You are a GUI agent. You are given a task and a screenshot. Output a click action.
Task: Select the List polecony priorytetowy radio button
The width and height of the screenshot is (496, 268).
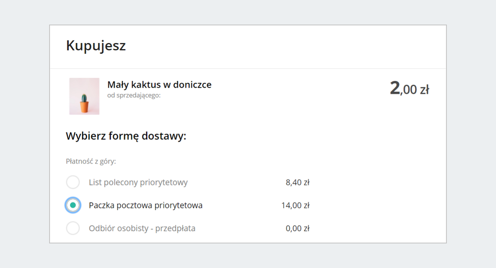pos(73,182)
